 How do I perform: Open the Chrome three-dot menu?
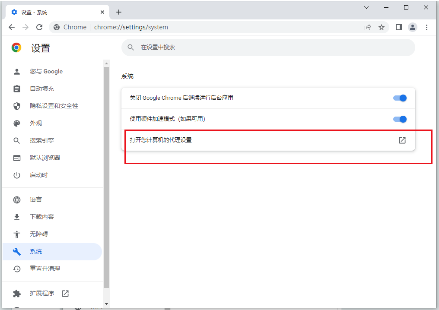click(x=426, y=27)
